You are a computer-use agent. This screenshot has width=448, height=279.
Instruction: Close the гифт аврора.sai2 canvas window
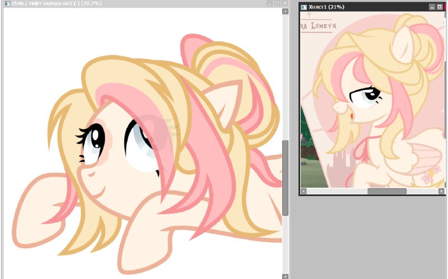(x=284, y=3)
